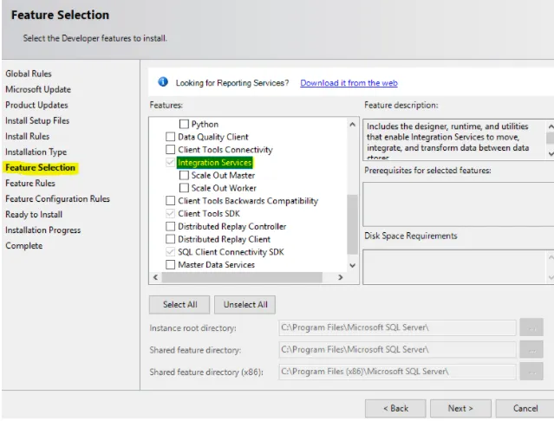Open the Installation Type step
Viewport: 554px width, 421px height.
pos(36,152)
